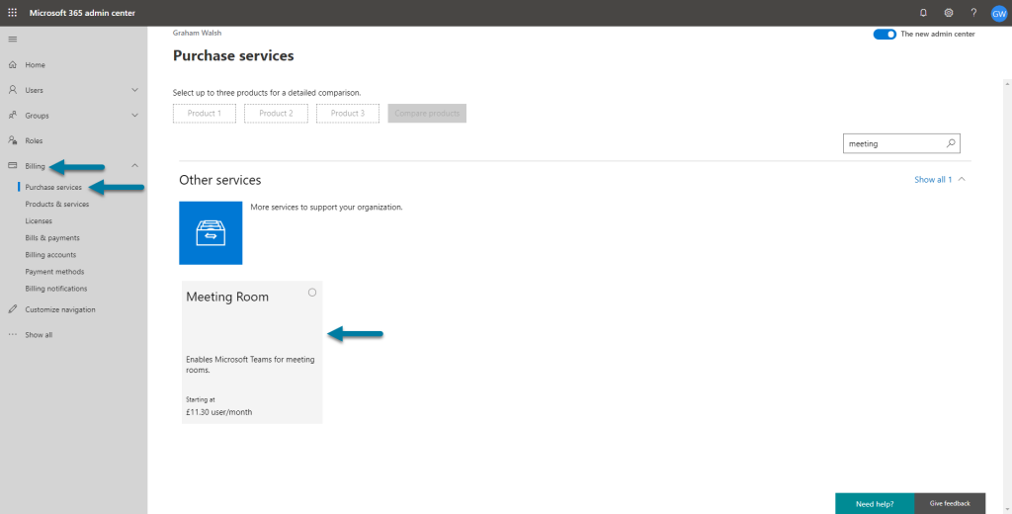Image resolution: width=1012 pixels, height=514 pixels.
Task: Open the app launcher waffle icon
Action: pos(12,13)
